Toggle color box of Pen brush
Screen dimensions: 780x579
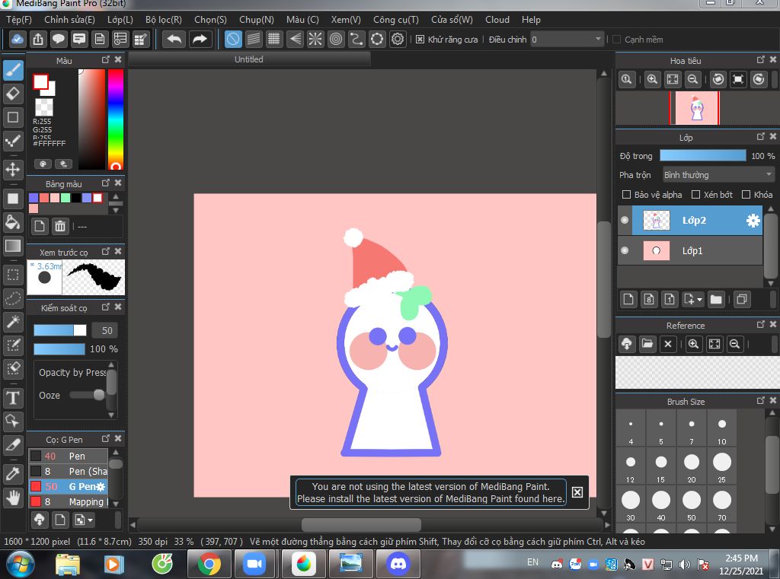pos(36,456)
